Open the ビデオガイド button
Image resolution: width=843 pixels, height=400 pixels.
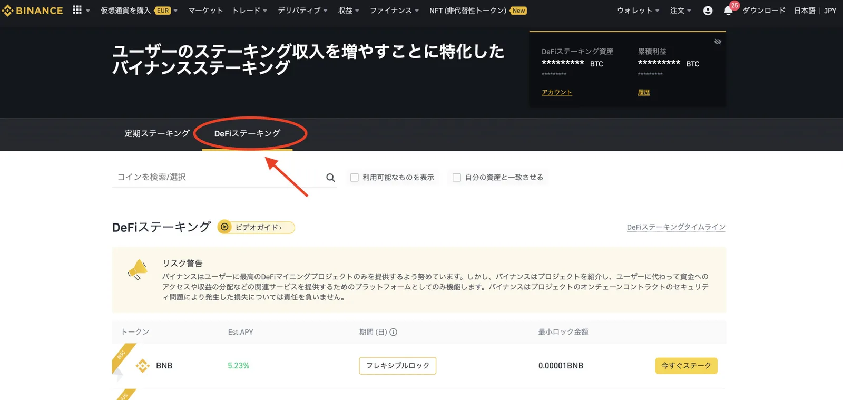click(256, 227)
